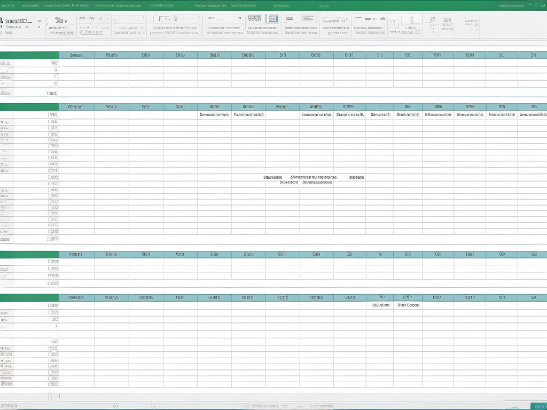Viewport: 547px width, 410px height.
Task: Click the account name text in the title bar
Action: (511, 5)
